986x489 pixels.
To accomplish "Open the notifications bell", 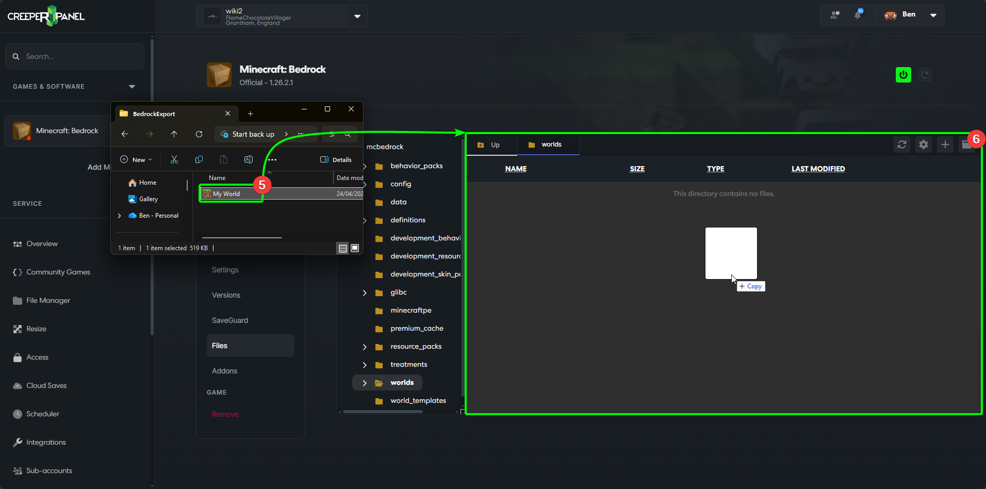I will pyautogui.click(x=858, y=14).
